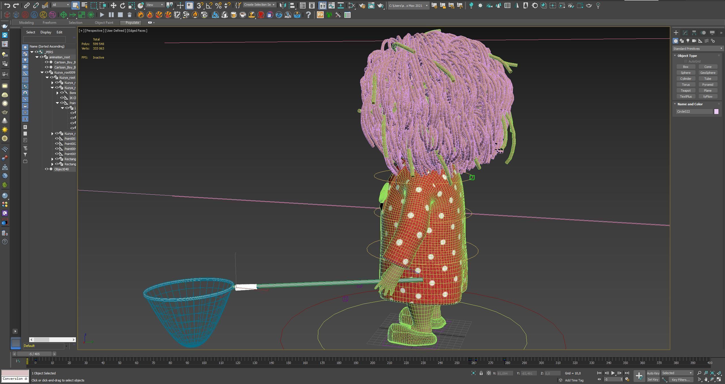Open Create Selection Set dropdown
The width and height of the screenshot is (725, 384).
(x=259, y=5)
